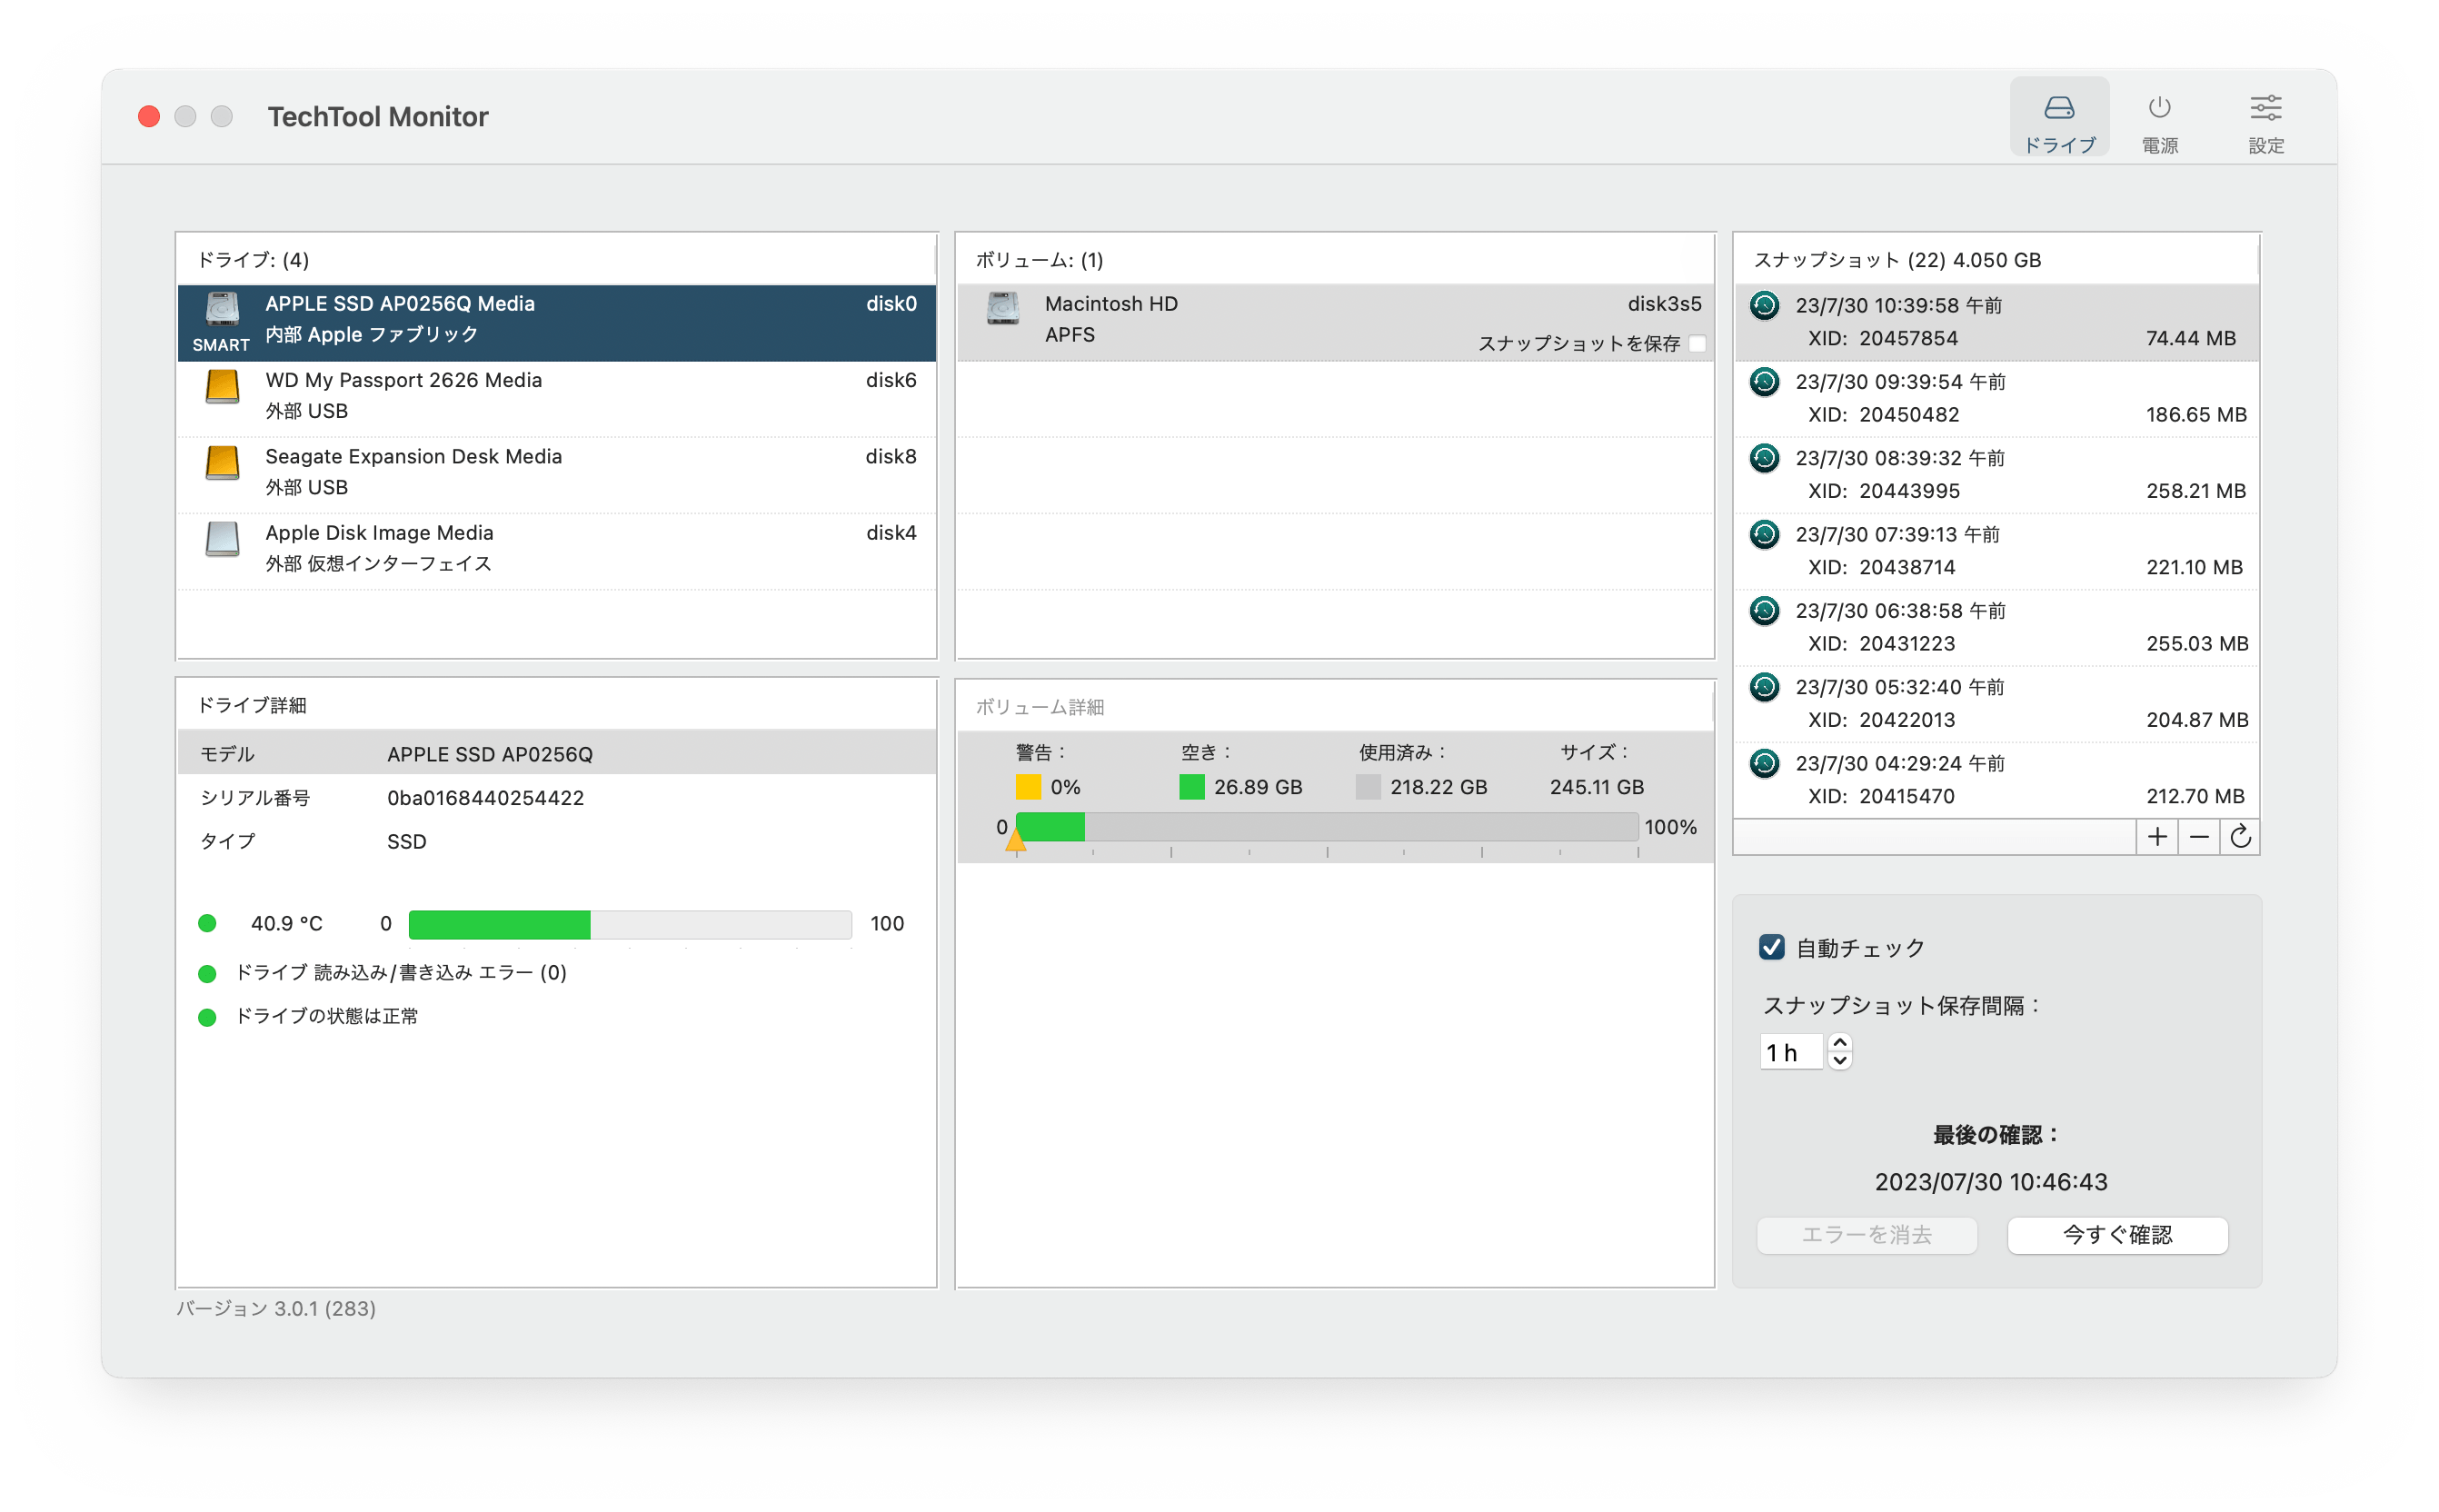Enable スナップショットを保存 checkbox
2439x1512 pixels.
pyautogui.click(x=1697, y=344)
